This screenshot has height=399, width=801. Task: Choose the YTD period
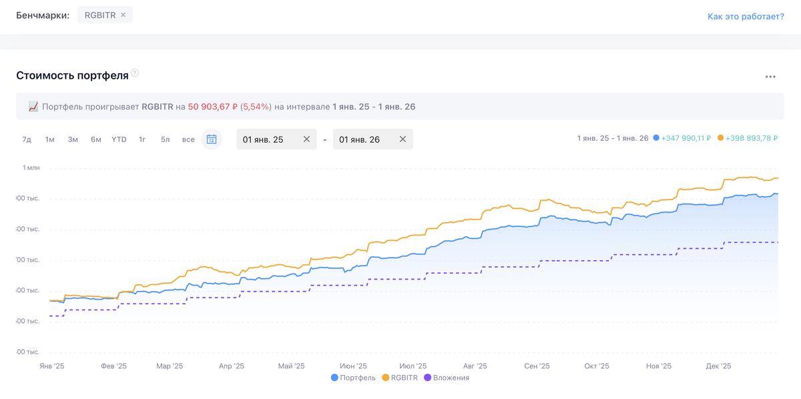(x=119, y=139)
